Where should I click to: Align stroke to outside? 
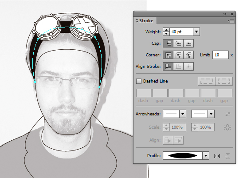188,67
